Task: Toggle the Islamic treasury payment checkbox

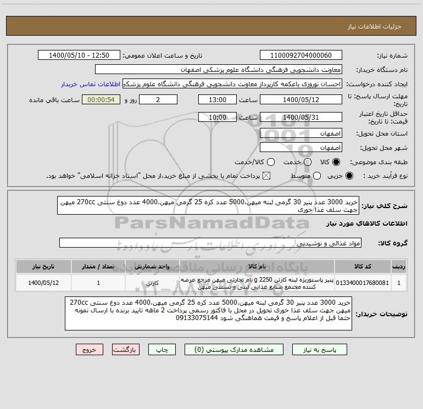Action: point(266,176)
